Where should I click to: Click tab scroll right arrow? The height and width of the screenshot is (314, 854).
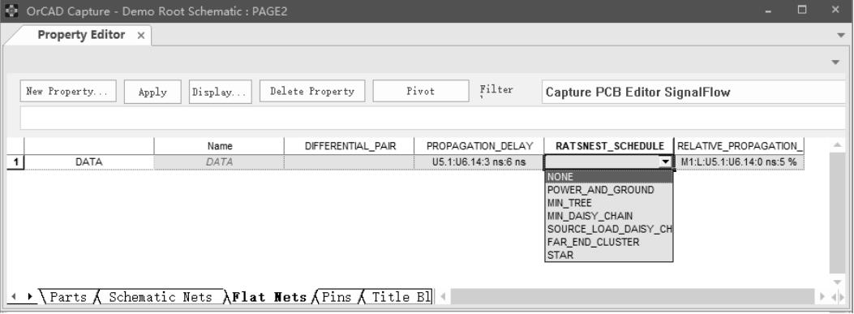pos(30,297)
